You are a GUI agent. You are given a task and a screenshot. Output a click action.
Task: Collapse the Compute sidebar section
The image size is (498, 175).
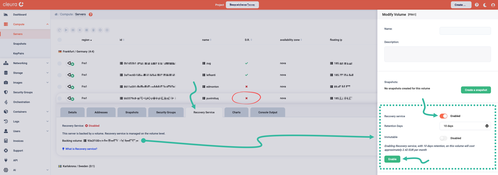tap(47, 24)
